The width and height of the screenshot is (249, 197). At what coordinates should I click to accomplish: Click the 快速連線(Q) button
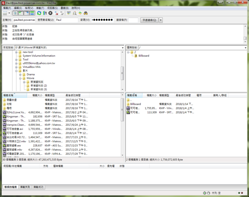[149, 20]
